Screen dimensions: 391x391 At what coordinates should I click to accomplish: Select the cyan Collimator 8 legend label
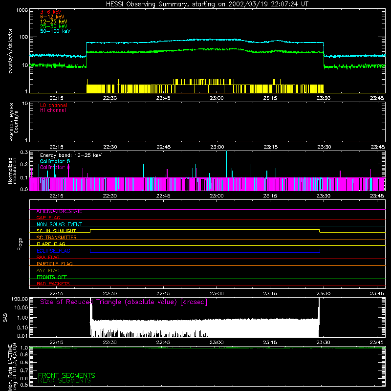point(55,161)
